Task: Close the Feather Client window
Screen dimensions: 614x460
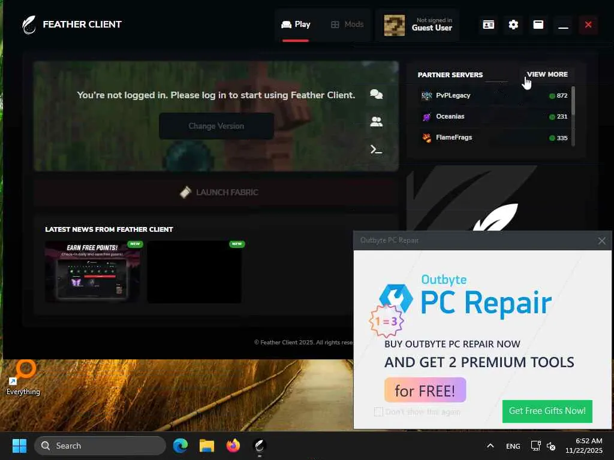Action: click(x=588, y=25)
